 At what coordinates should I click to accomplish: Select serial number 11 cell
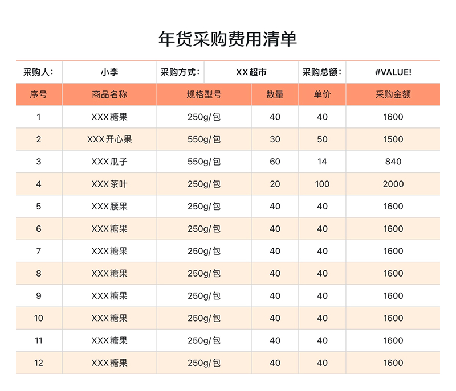click(x=39, y=340)
